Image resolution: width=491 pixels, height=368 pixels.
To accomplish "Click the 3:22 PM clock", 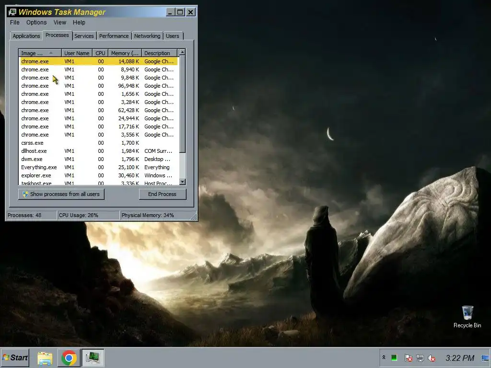I will [460, 357].
